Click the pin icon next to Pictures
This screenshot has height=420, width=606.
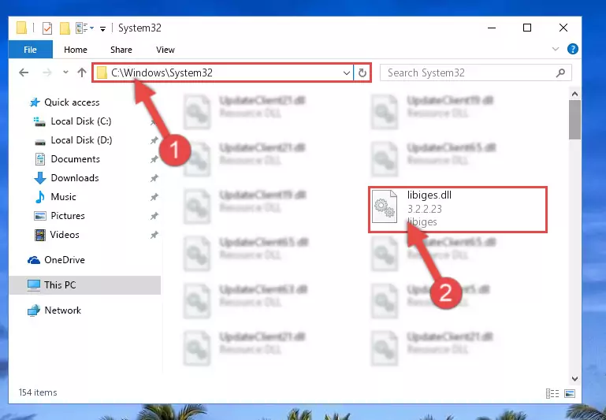click(154, 216)
